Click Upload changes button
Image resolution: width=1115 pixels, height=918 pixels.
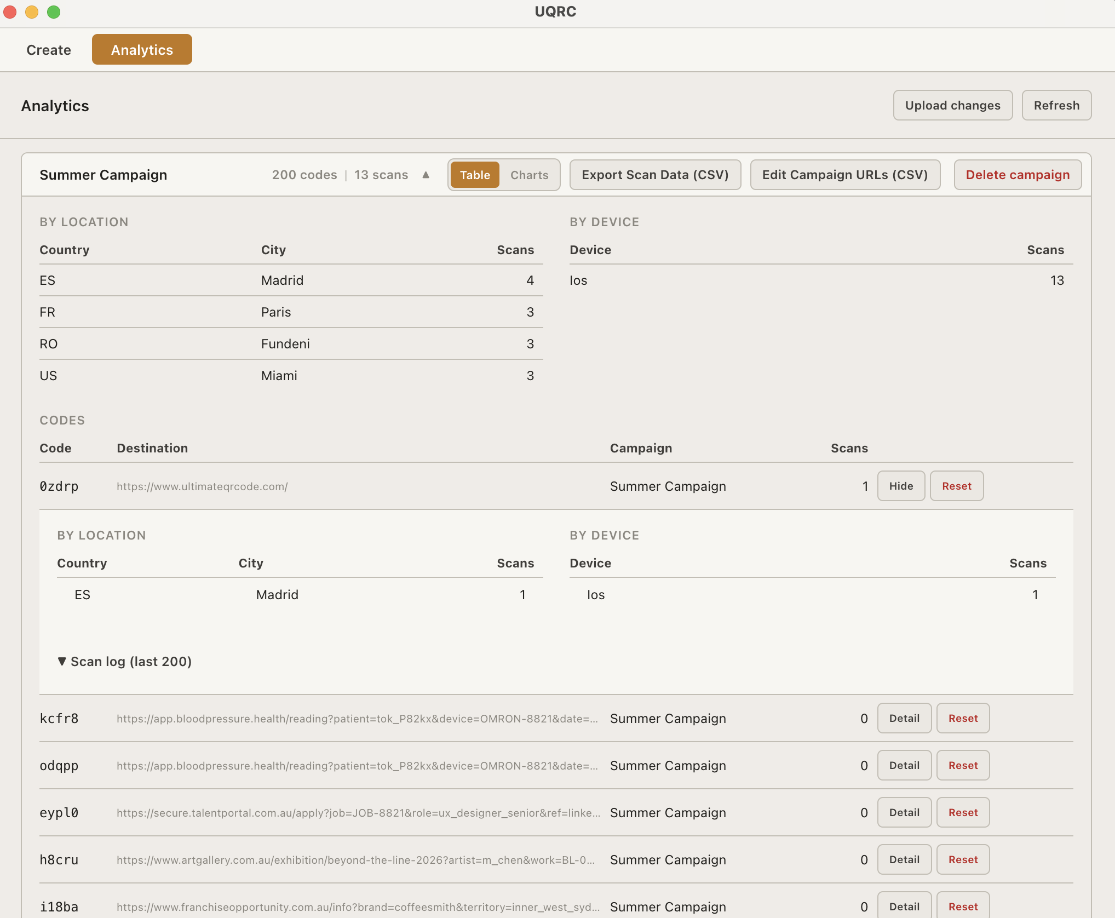(952, 105)
